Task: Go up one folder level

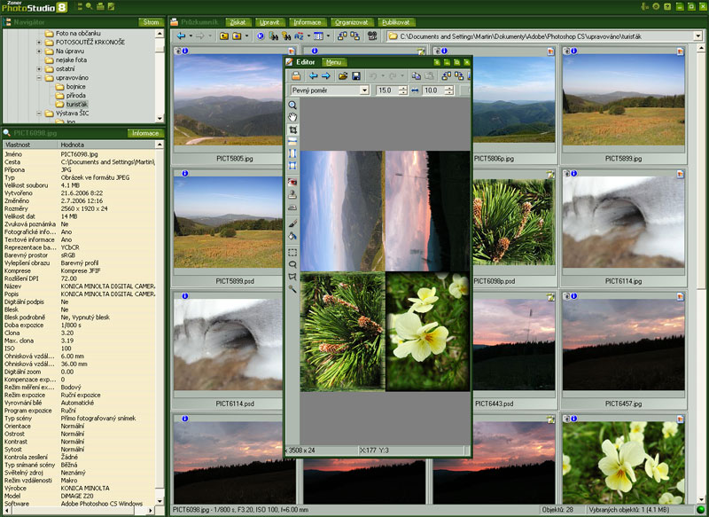Action: tap(224, 36)
